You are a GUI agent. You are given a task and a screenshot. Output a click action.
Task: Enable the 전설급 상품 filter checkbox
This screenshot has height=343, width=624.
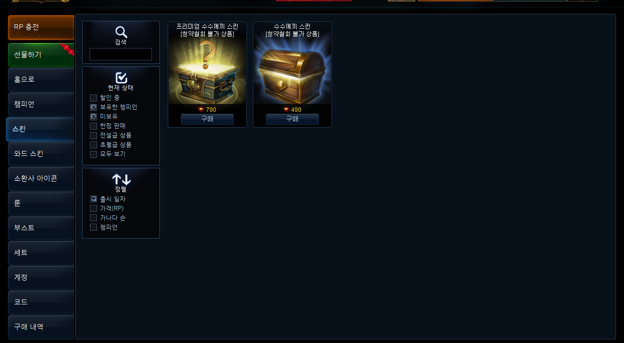(94, 136)
